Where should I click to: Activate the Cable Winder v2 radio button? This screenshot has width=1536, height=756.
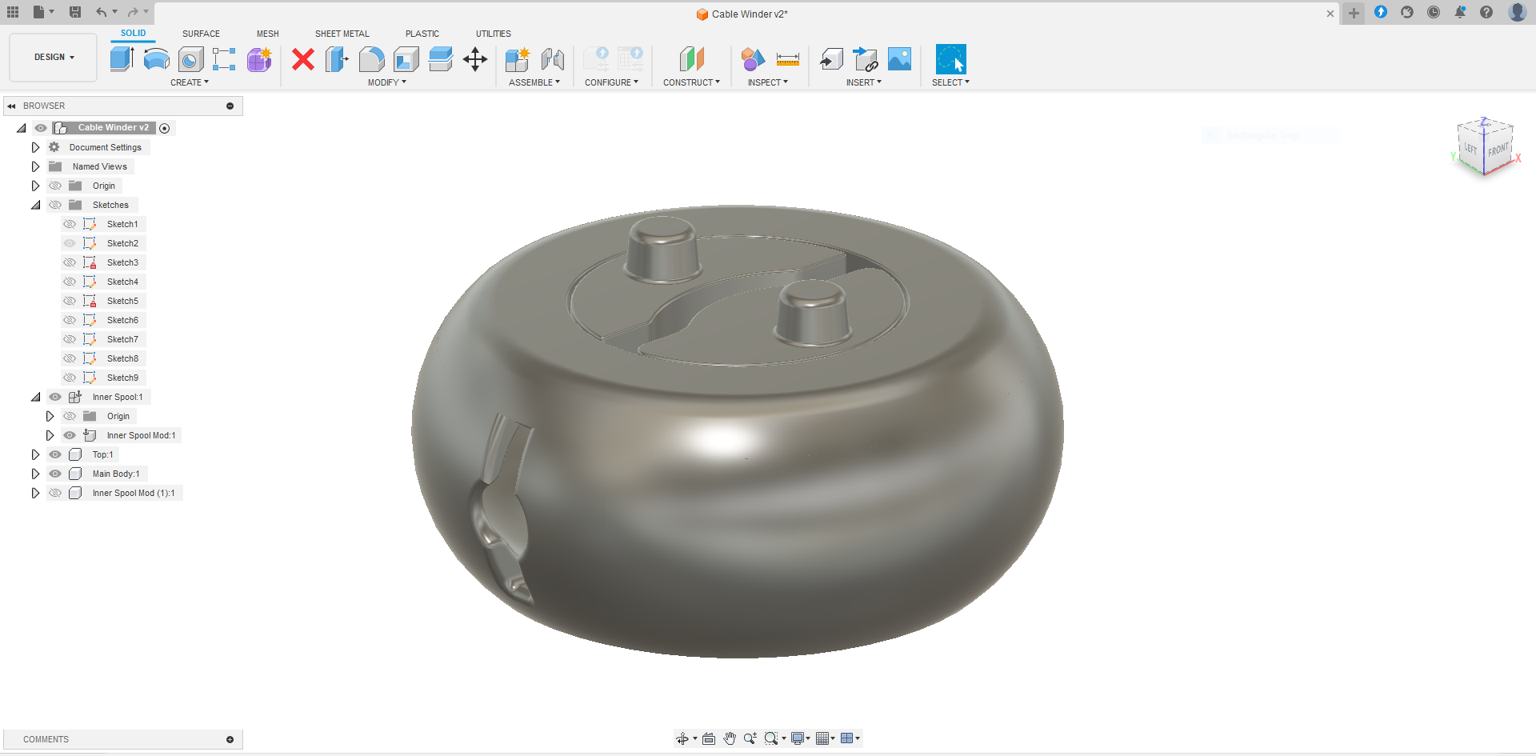pyautogui.click(x=165, y=128)
